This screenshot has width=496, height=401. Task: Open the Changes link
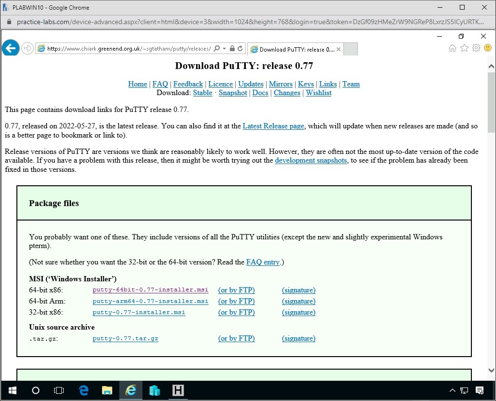pyautogui.click(x=287, y=93)
